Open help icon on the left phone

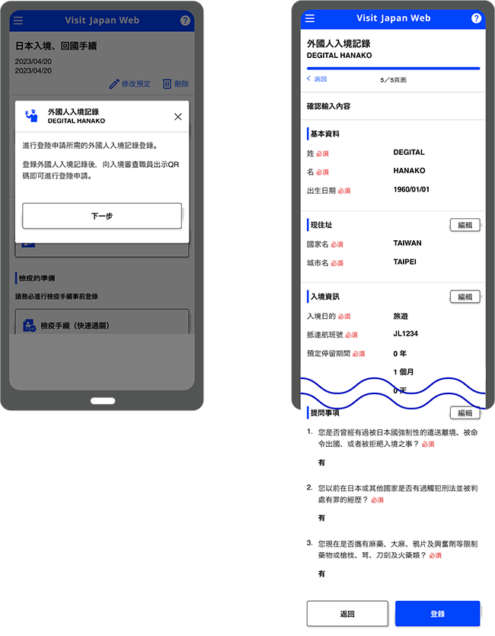185,21
